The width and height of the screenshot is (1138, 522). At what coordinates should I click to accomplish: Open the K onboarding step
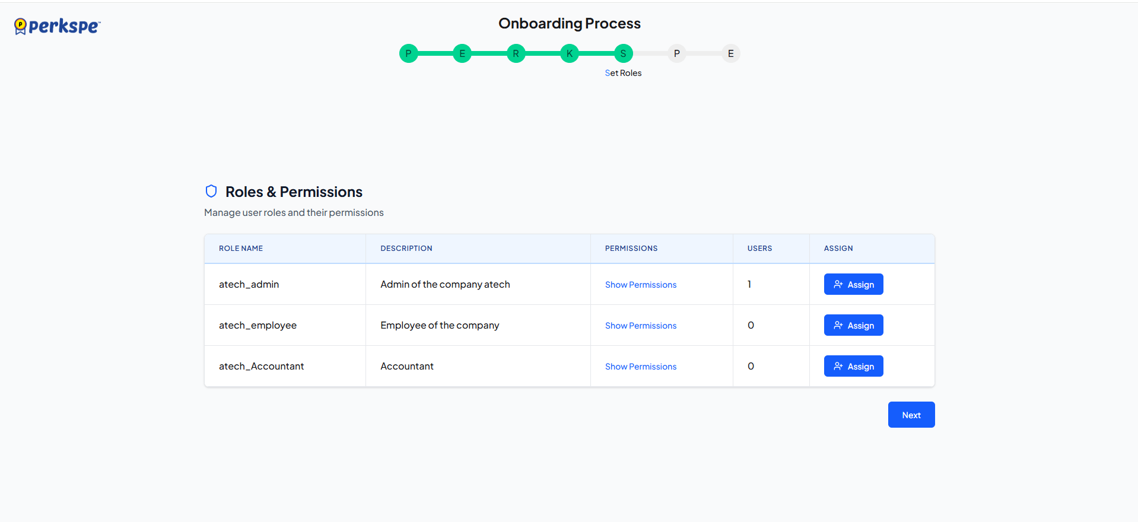click(x=569, y=53)
